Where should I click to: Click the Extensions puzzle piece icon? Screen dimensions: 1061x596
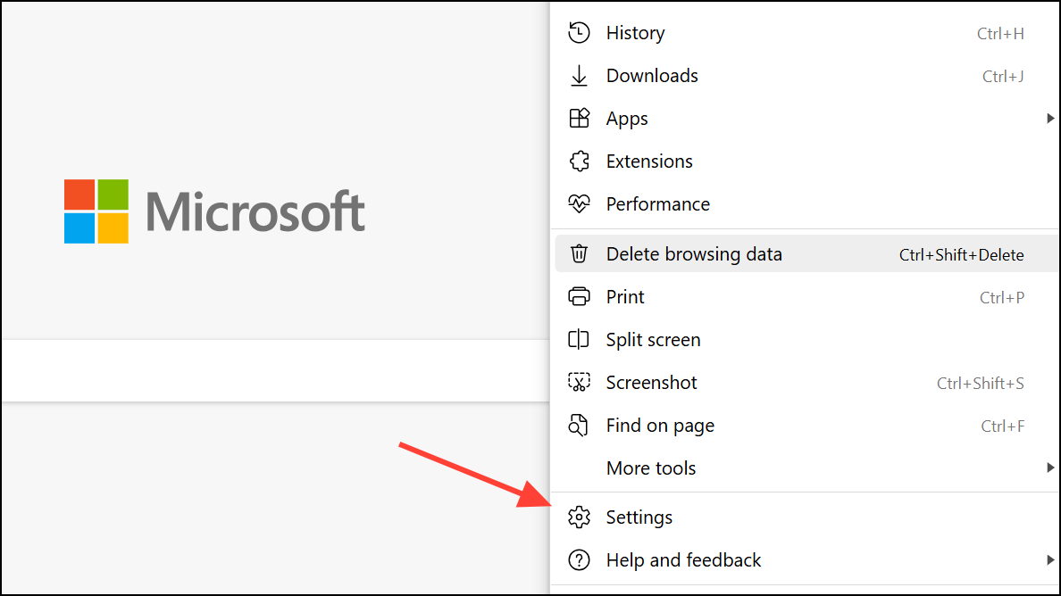[579, 161]
